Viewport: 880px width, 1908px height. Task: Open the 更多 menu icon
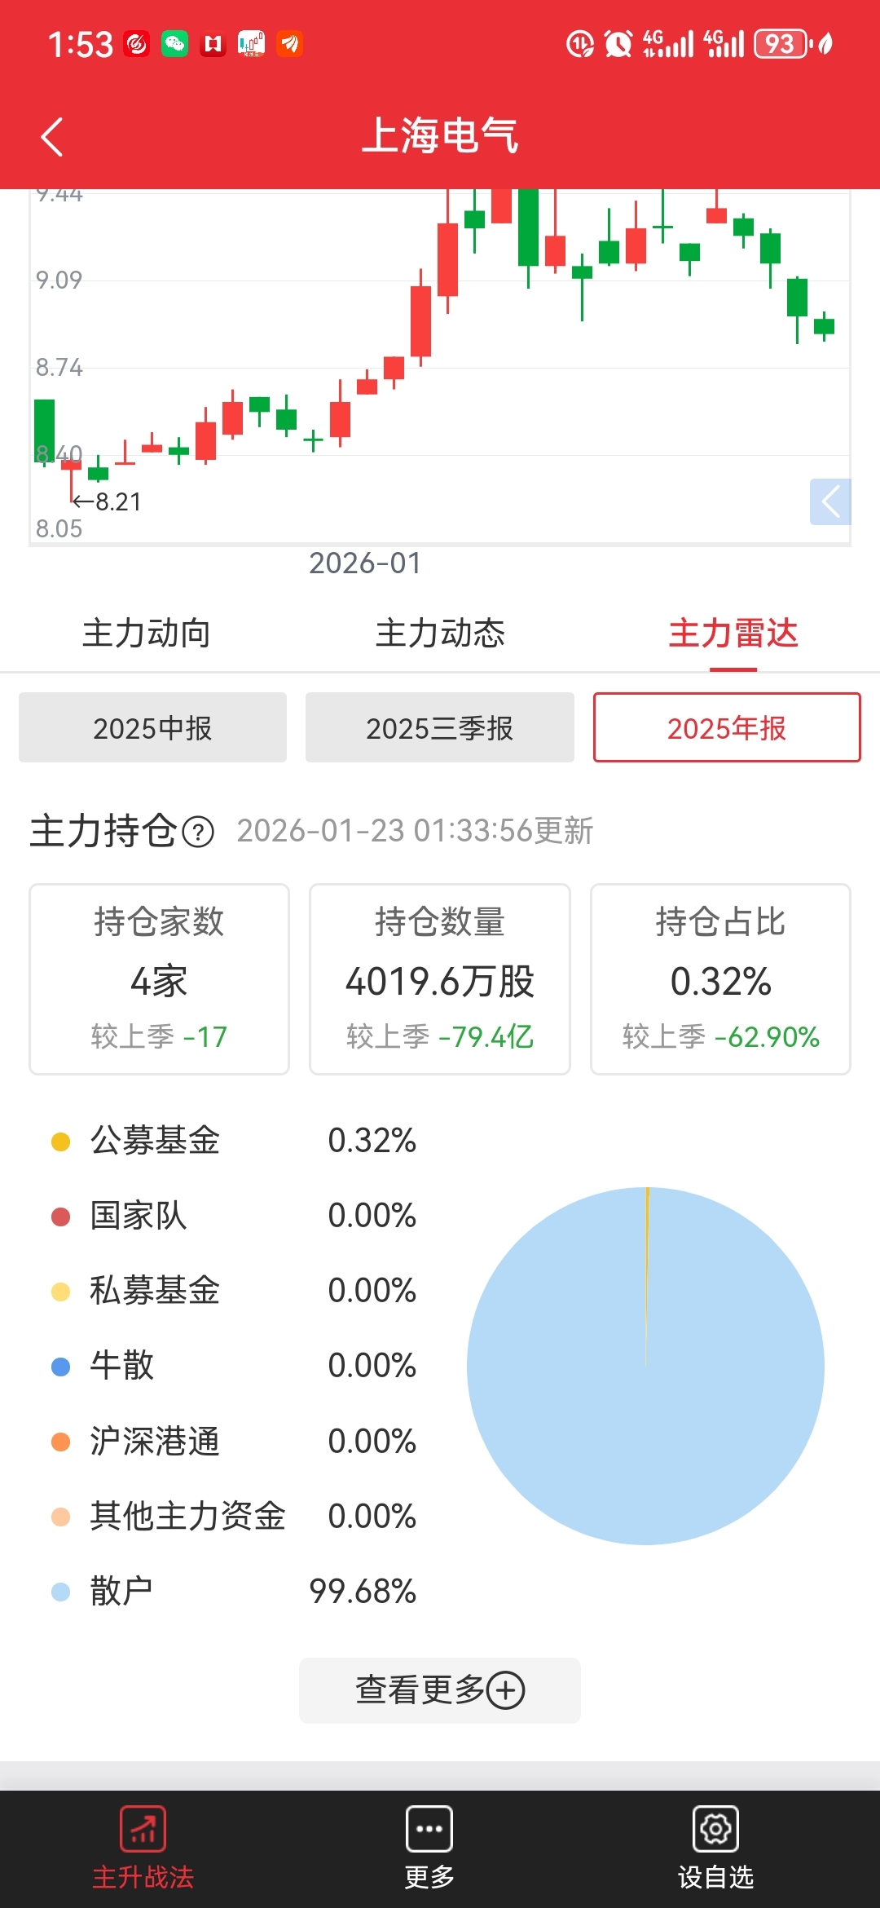click(429, 1829)
